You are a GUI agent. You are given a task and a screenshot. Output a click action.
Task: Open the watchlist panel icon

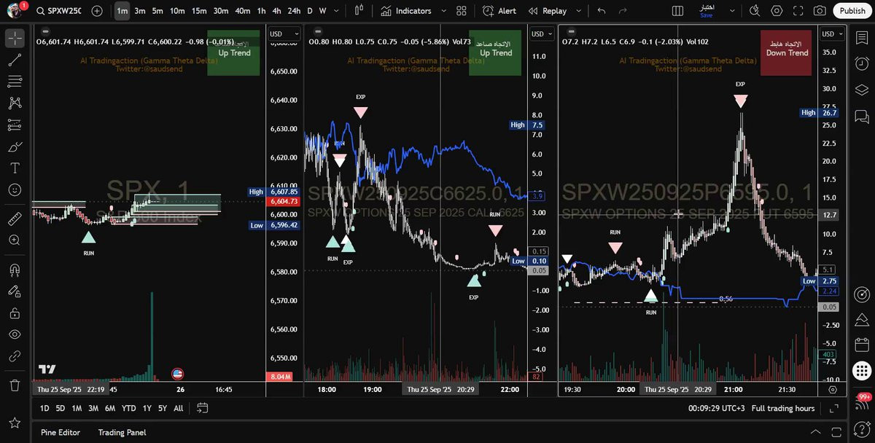click(x=861, y=39)
